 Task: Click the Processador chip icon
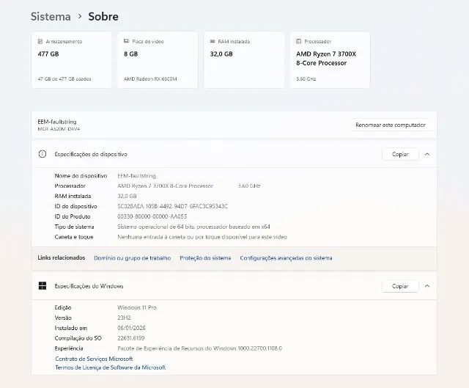298,42
